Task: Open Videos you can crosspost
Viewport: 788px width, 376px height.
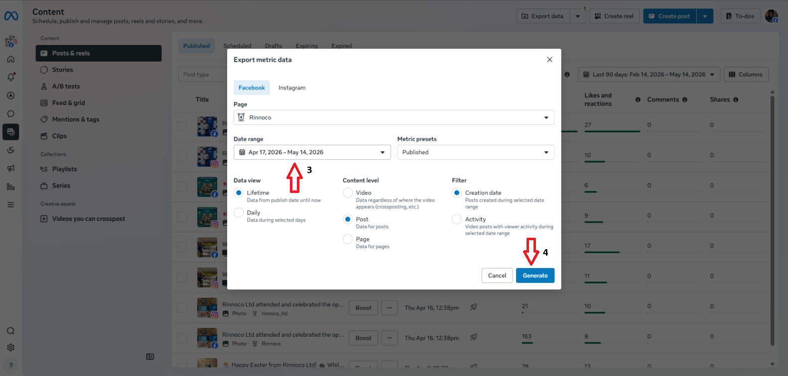Action: coord(99,219)
